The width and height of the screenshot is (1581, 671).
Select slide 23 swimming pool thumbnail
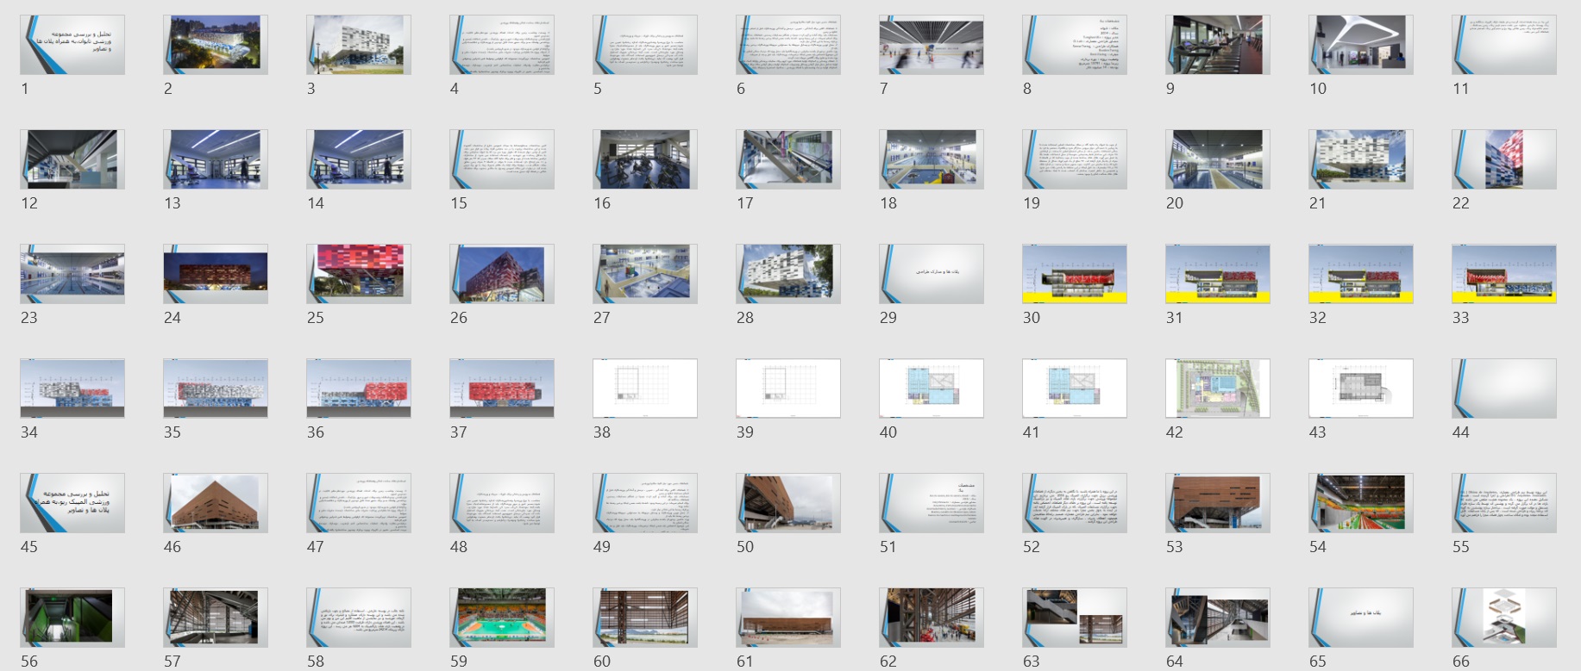pyautogui.click(x=72, y=274)
